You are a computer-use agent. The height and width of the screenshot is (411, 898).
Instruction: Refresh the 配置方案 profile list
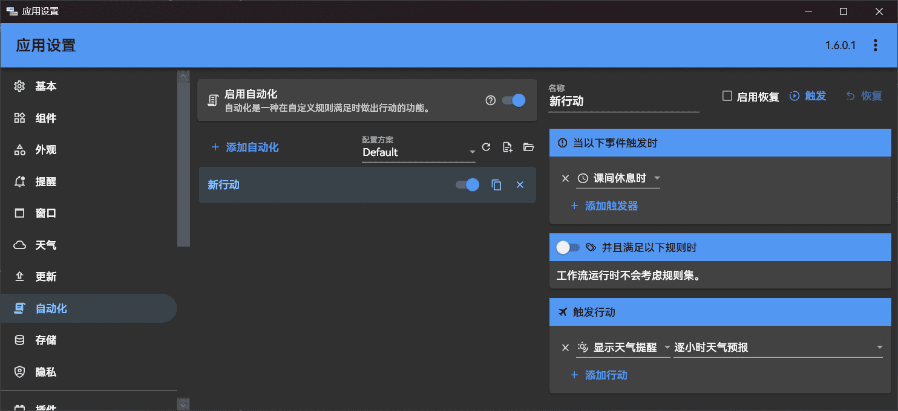pyautogui.click(x=486, y=146)
